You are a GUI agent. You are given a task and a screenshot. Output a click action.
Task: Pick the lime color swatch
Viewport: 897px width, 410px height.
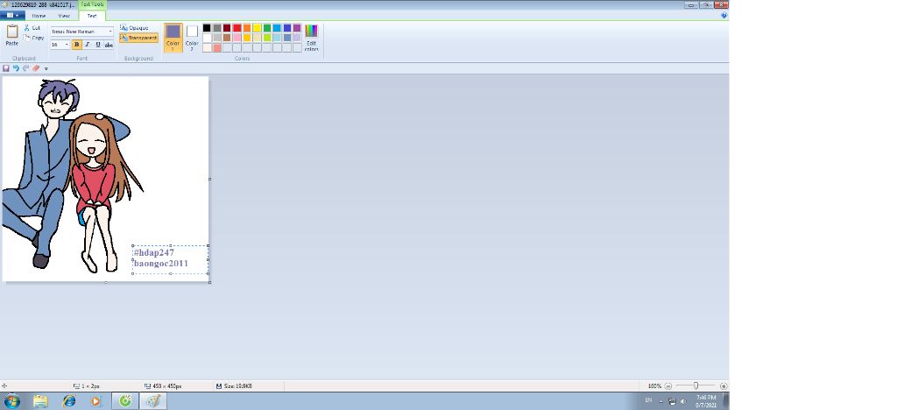click(267, 38)
